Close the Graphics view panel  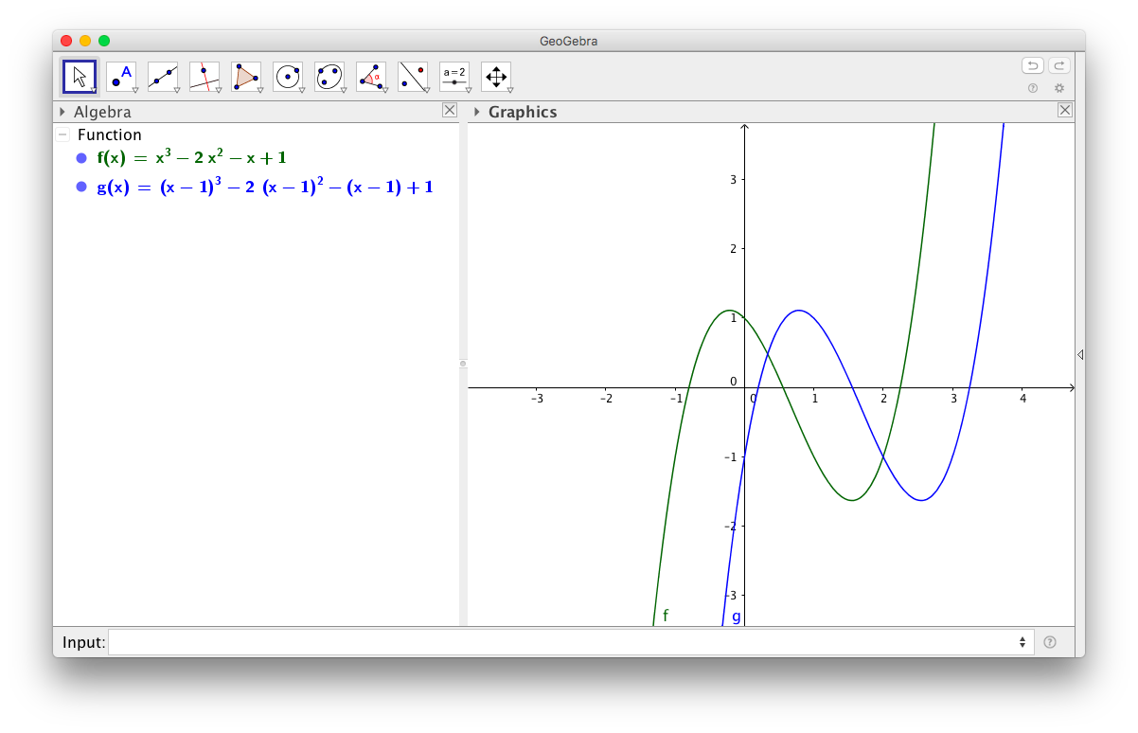pyautogui.click(x=1065, y=110)
